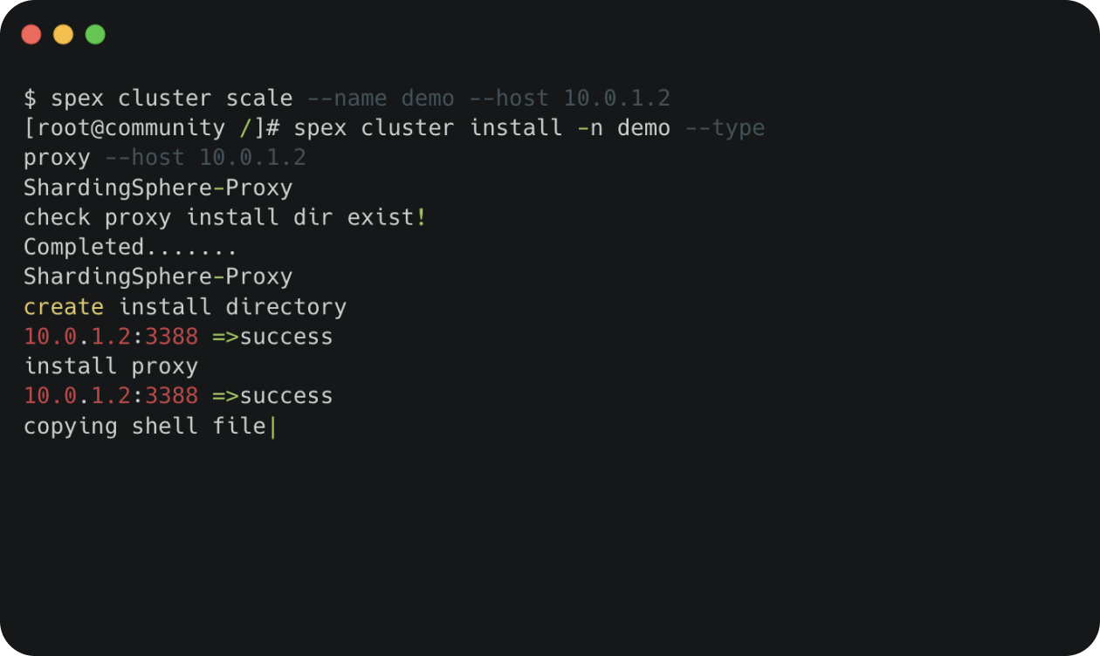Click the blinking cursor after 'file'
This screenshot has height=656, width=1100.
click(x=272, y=427)
